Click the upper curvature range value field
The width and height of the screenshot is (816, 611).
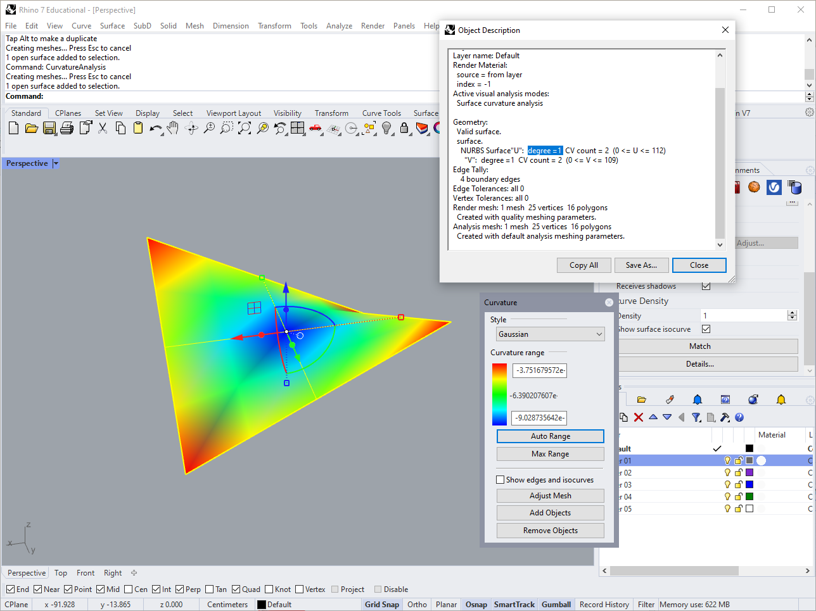coord(540,370)
